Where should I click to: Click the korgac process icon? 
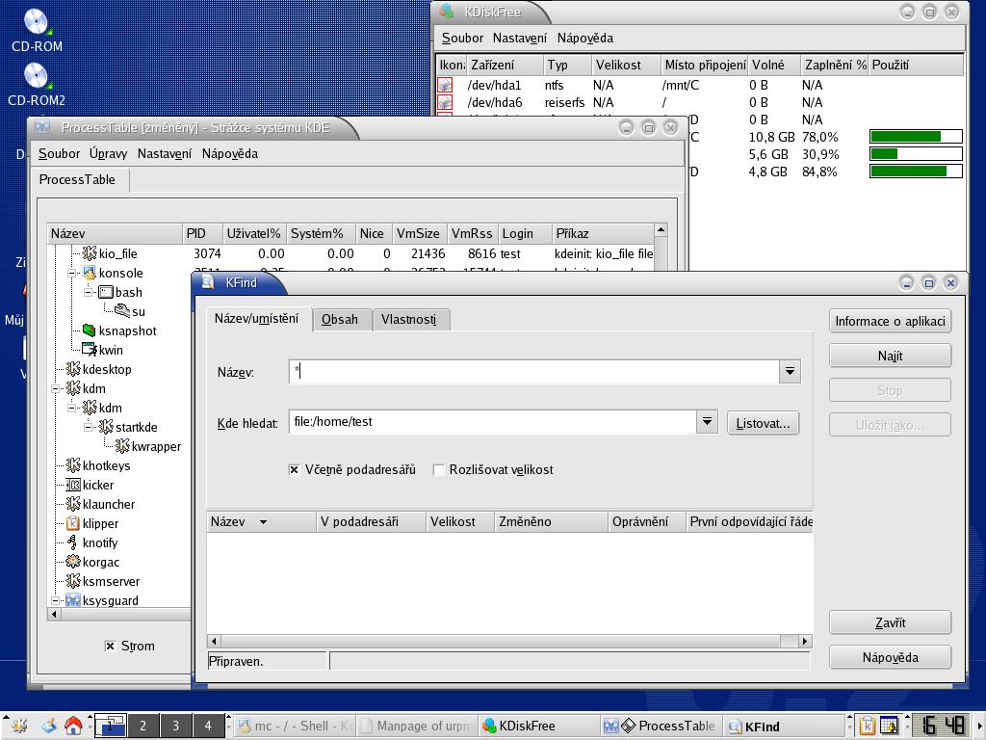(73, 562)
